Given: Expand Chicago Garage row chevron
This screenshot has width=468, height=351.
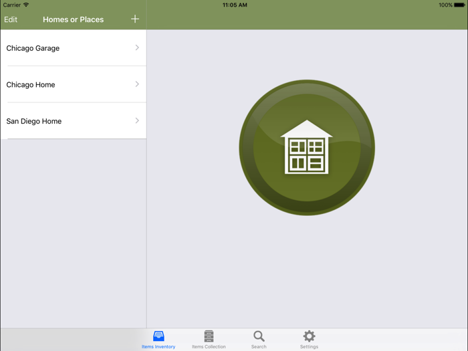Looking at the screenshot, I should 137,47.
